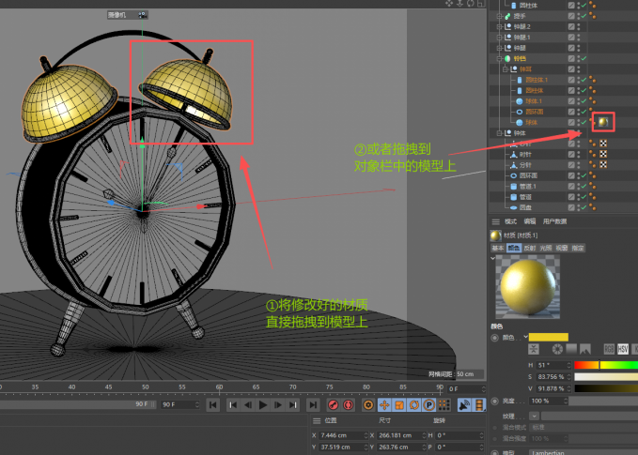Screen dimensions: 638x455
Task: Select HSV color mode button
Action: tap(622, 349)
